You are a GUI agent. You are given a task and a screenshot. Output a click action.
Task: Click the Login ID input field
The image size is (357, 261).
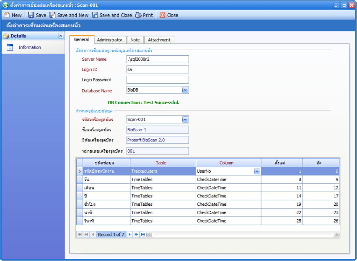158,69
